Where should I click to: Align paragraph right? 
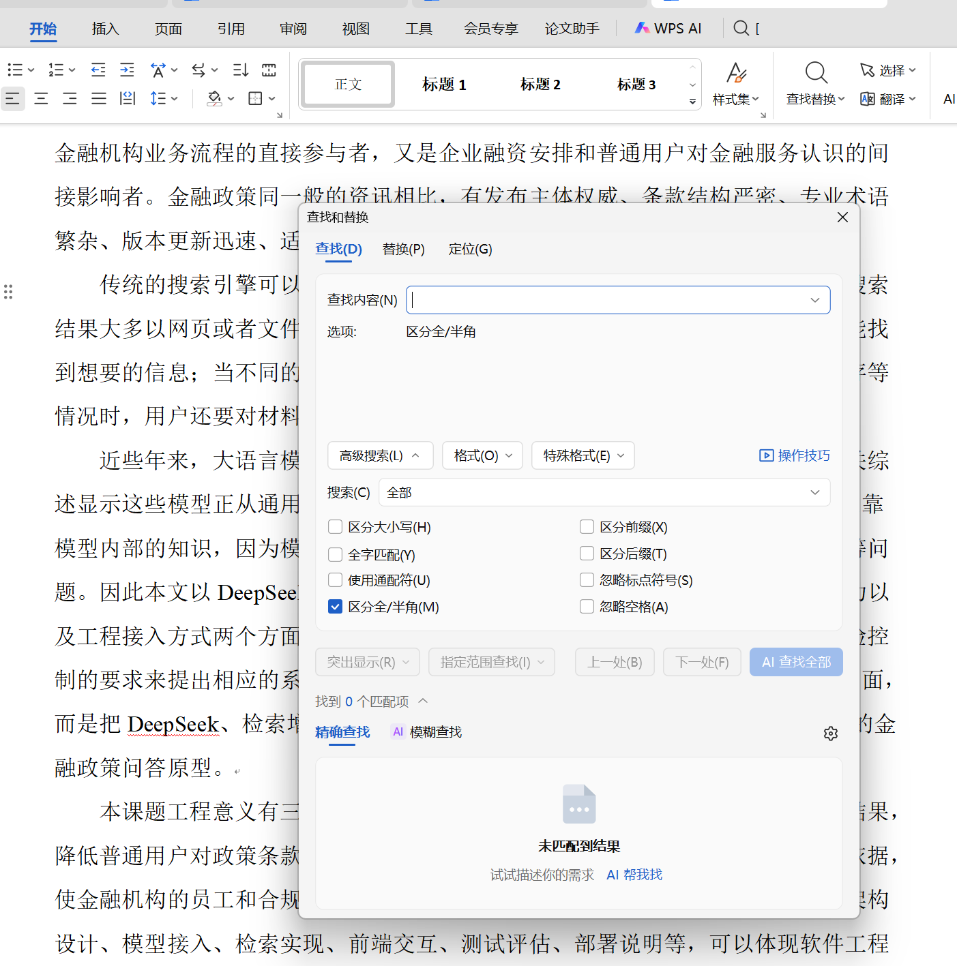click(x=70, y=99)
